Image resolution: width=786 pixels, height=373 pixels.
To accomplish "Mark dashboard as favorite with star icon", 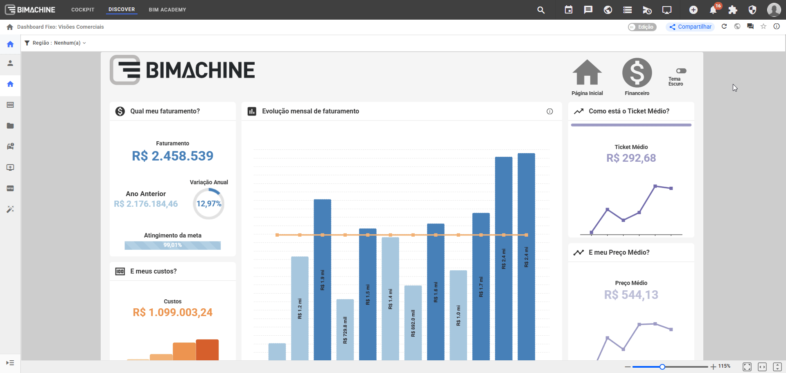I will 763,27.
